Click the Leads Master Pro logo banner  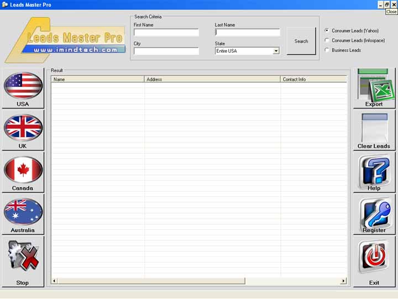pyautogui.click(x=65, y=40)
